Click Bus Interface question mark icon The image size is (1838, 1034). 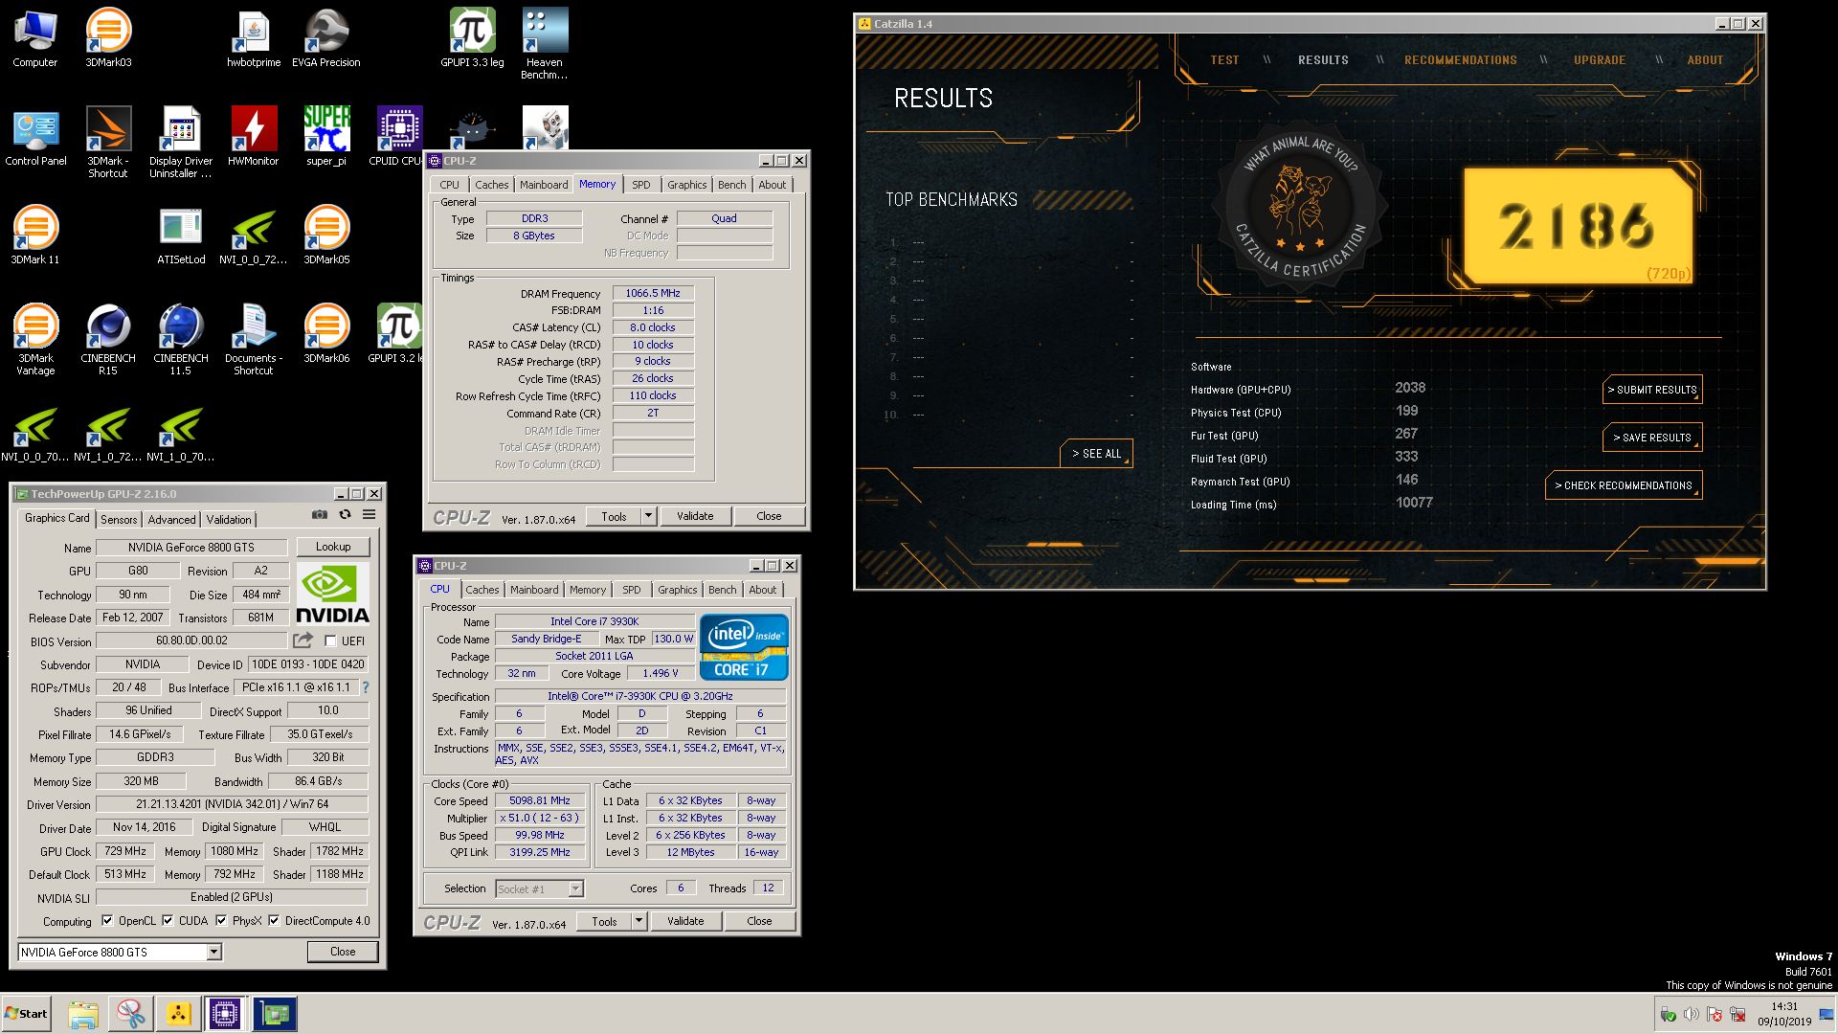tap(365, 687)
